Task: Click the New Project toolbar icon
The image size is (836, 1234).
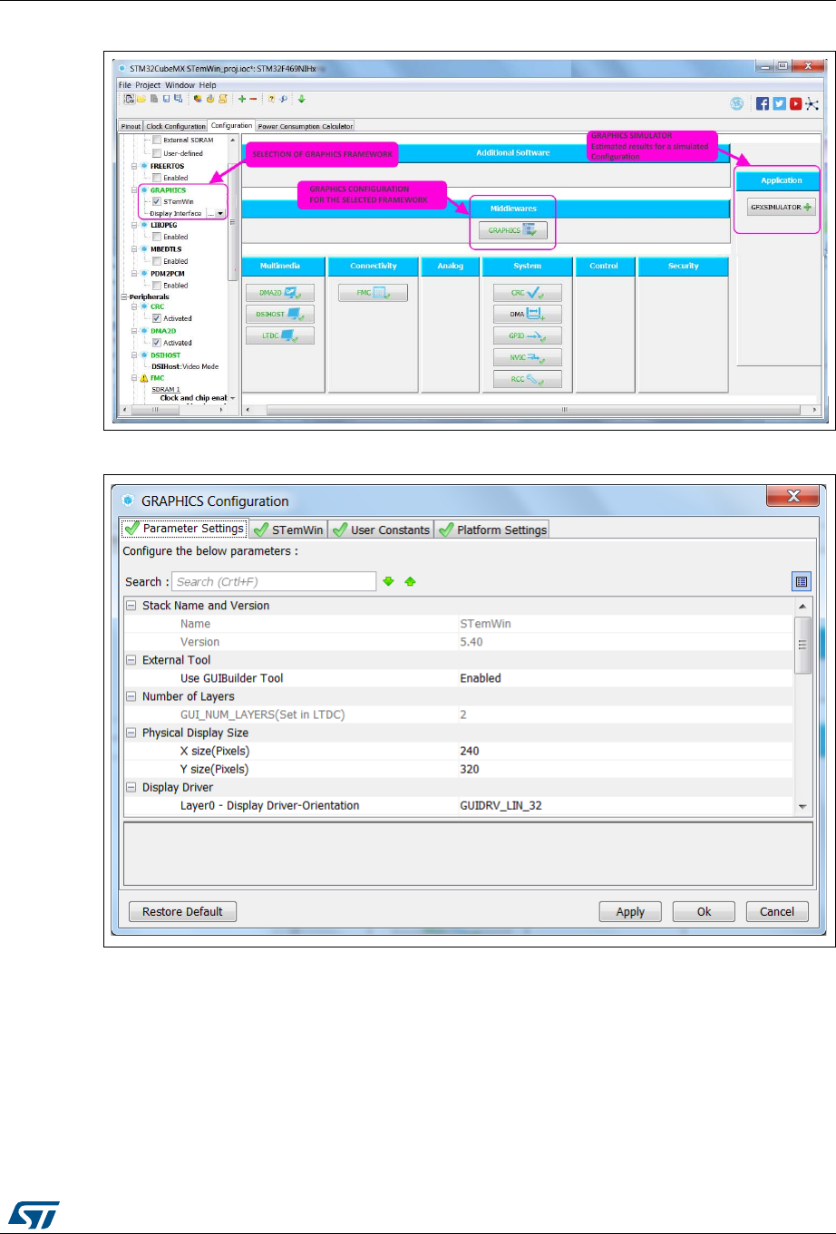Action: pos(130,99)
